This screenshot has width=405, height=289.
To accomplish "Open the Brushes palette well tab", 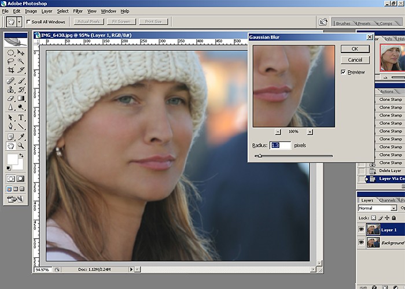I will pyautogui.click(x=343, y=24).
